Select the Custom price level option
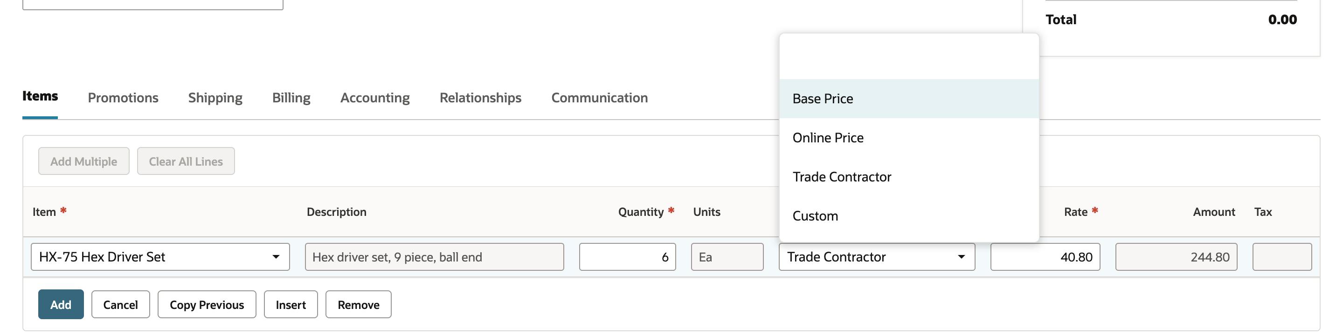The image size is (1343, 335). 909,216
